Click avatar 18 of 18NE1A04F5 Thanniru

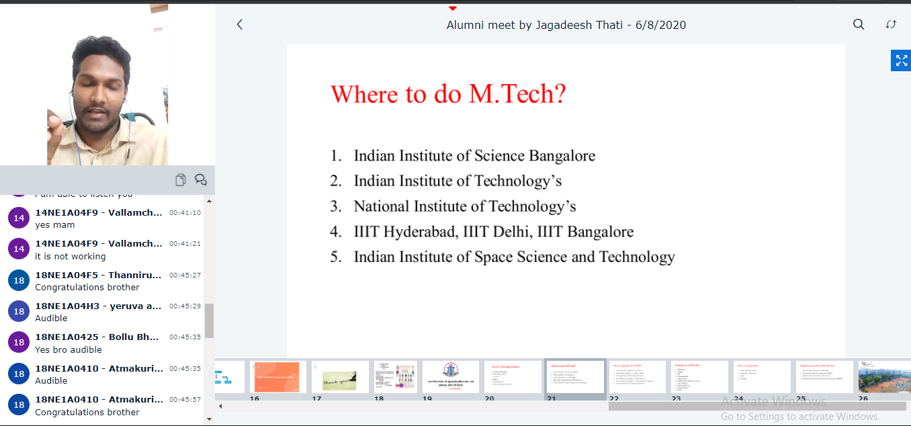(19, 280)
